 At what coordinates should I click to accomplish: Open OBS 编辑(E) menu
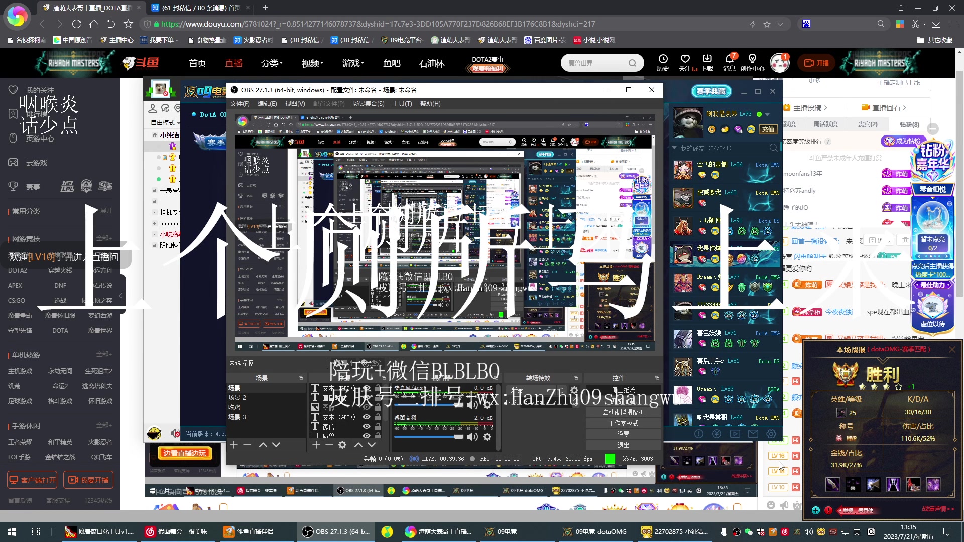coord(267,103)
